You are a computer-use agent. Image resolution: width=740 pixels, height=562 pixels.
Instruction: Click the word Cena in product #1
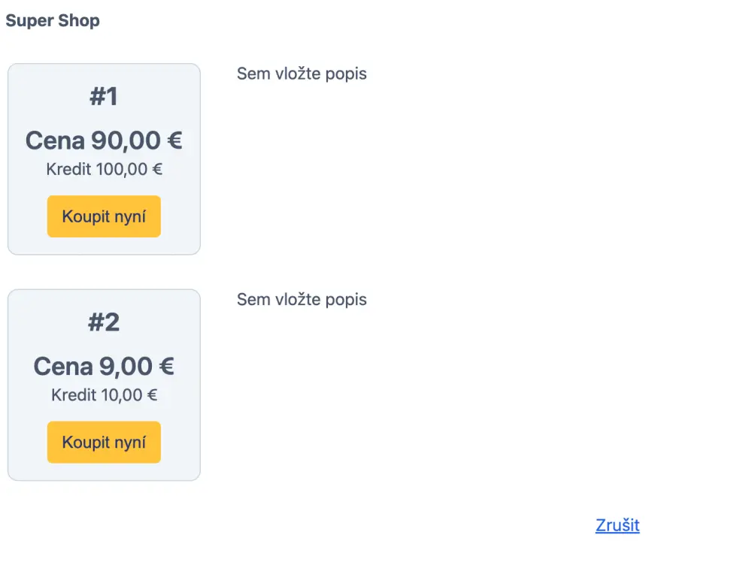[55, 140]
